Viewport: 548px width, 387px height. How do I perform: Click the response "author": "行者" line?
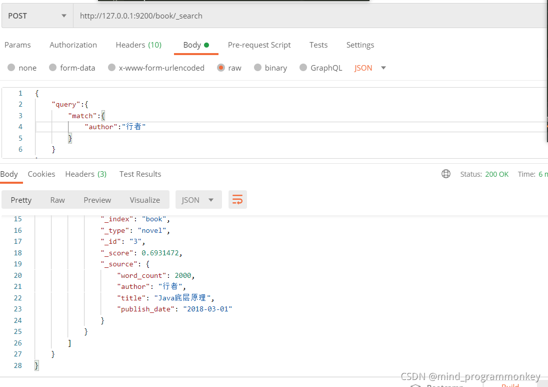pyautogui.click(x=151, y=286)
